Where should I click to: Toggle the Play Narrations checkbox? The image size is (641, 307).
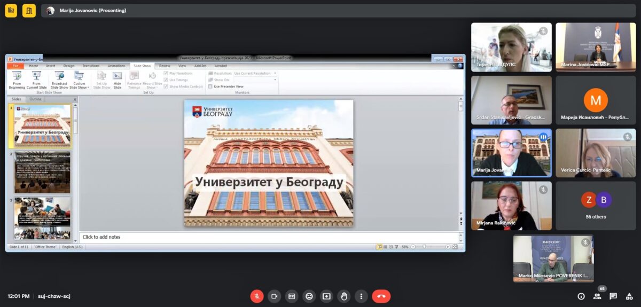166,73
